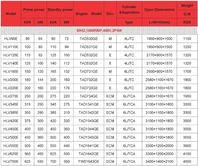Click engine model TAD1344GE
The width and height of the screenshot is (198, 166).
point(89,129)
